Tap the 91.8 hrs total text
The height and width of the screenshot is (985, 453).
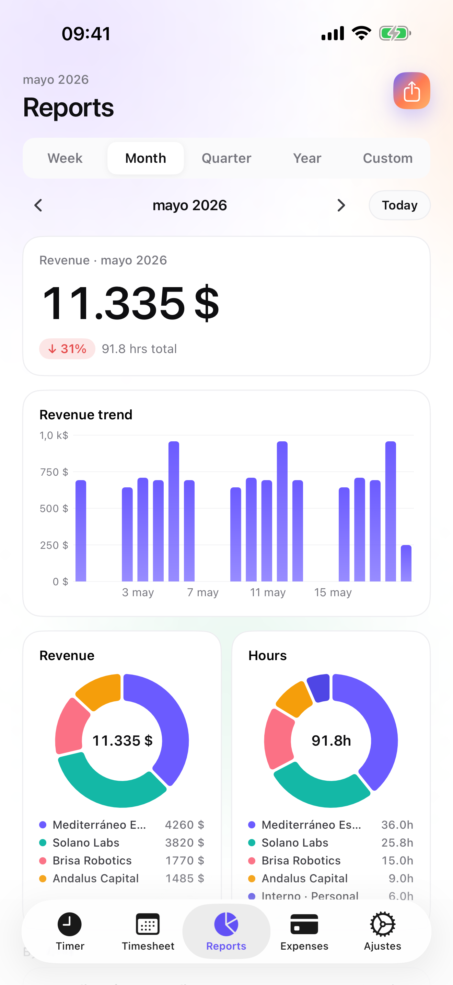[x=139, y=349]
